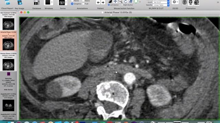Switch to axial orientation
220x123 pixels.
coord(185,2)
